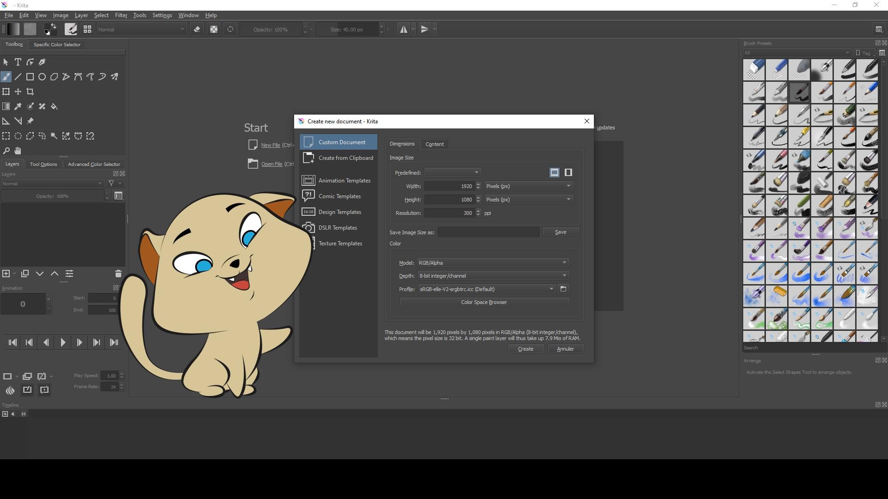This screenshot has height=499, width=888.
Task: Open the Predefined image size dropdown
Action: point(452,172)
